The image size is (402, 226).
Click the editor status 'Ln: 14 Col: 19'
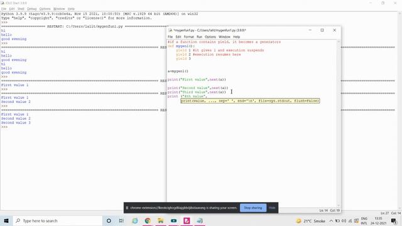(329, 210)
